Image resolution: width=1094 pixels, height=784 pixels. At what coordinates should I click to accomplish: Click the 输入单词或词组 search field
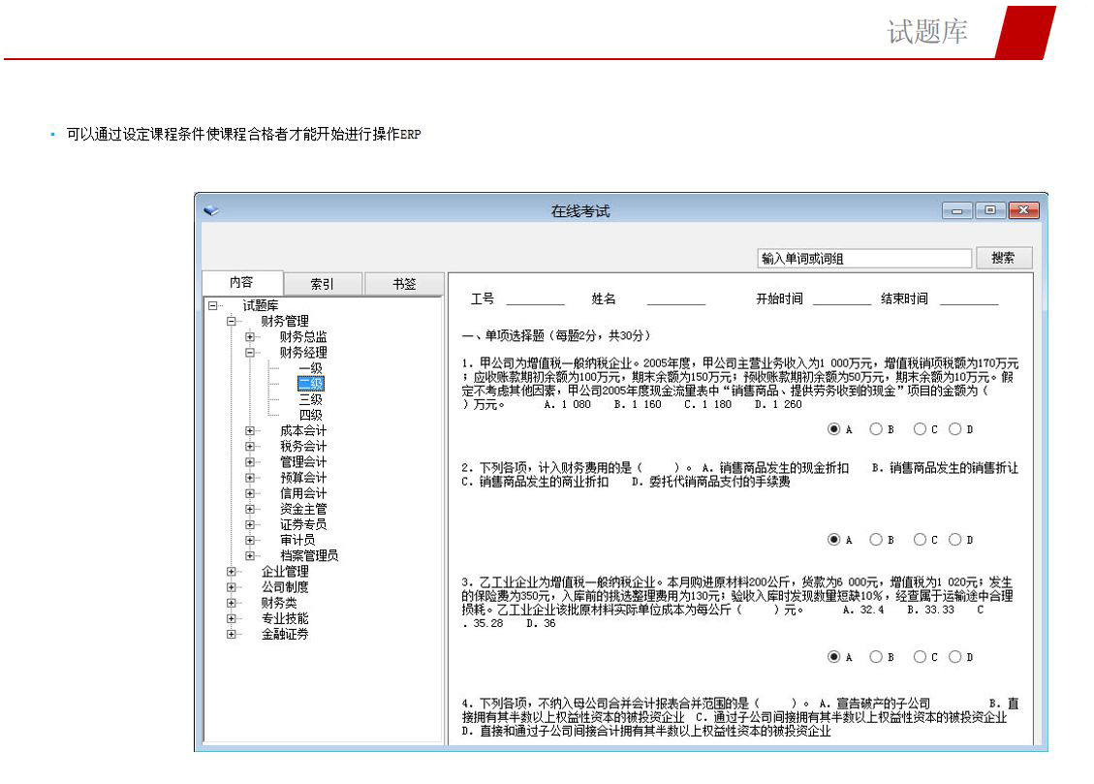pyautogui.click(x=863, y=259)
